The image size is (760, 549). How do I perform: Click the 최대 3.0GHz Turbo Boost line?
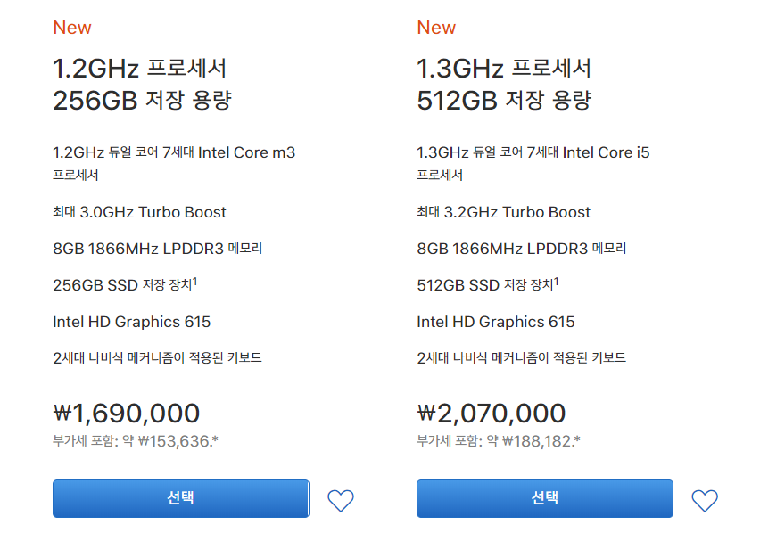140,212
